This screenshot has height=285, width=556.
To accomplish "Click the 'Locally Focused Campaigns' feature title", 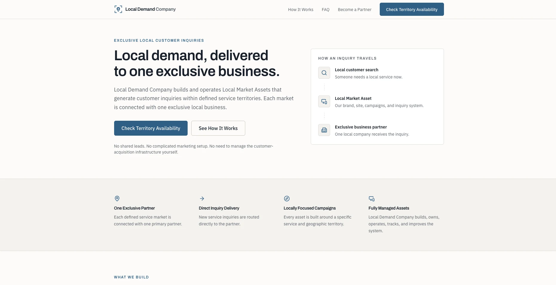I will (310, 208).
